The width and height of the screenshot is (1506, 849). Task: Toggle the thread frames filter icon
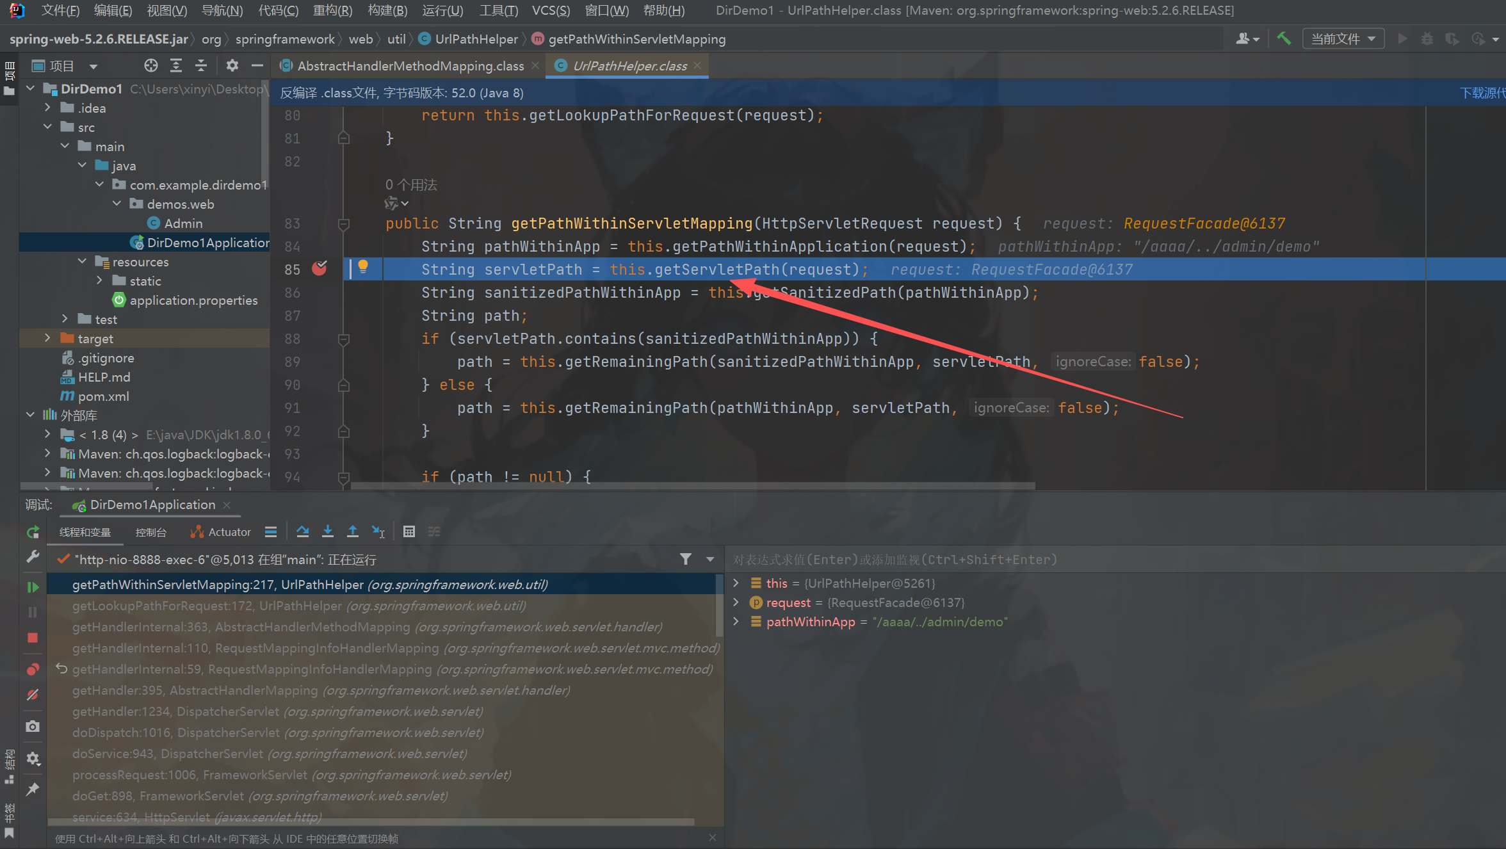pos(686,559)
